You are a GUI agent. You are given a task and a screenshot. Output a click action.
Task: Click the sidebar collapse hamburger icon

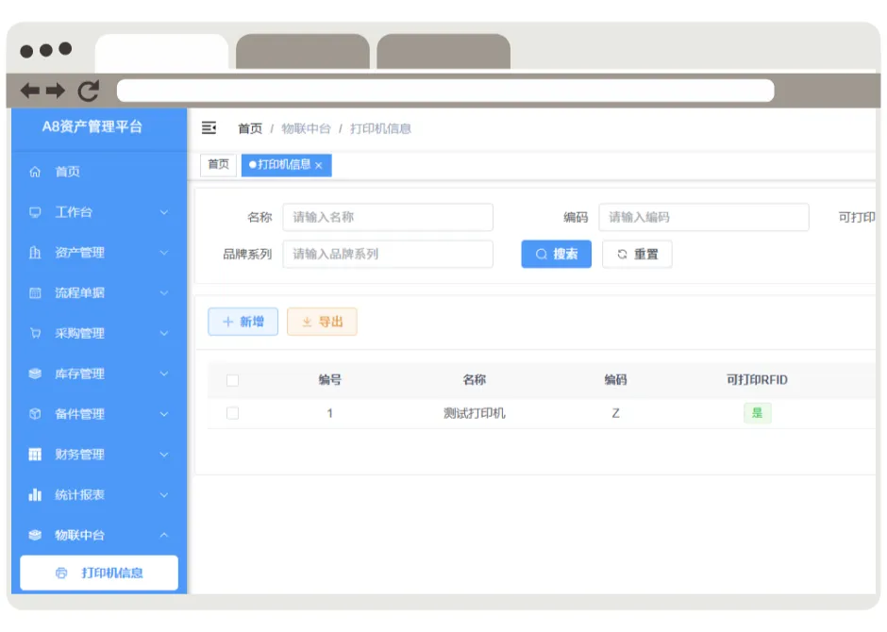pos(209,127)
